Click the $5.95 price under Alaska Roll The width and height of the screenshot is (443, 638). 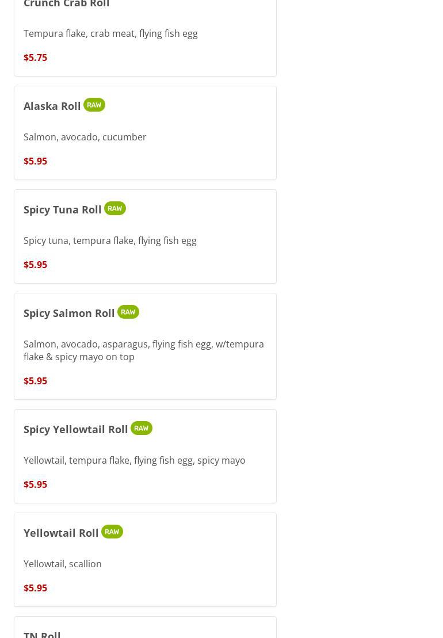click(x=35, y=161)
